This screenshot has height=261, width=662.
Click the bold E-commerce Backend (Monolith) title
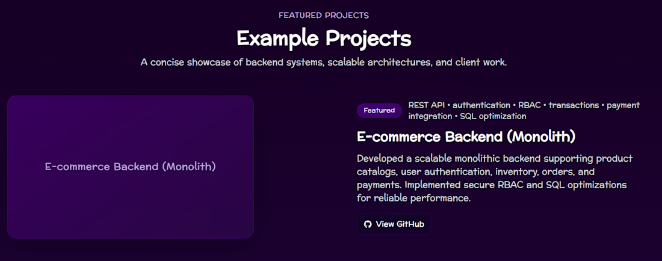click(466, 137)
